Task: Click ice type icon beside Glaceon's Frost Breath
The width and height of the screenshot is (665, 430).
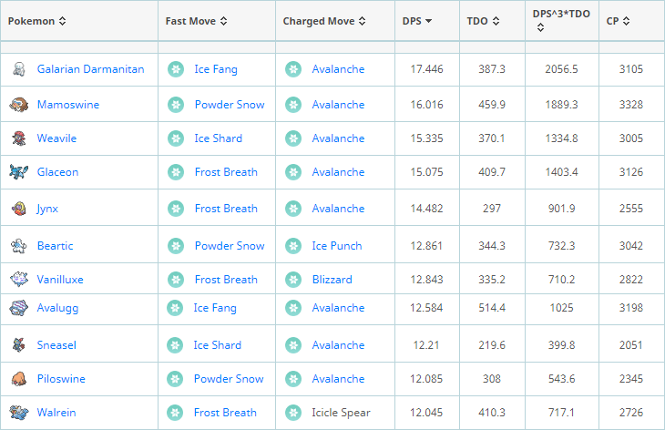Action: coord(176,172)
